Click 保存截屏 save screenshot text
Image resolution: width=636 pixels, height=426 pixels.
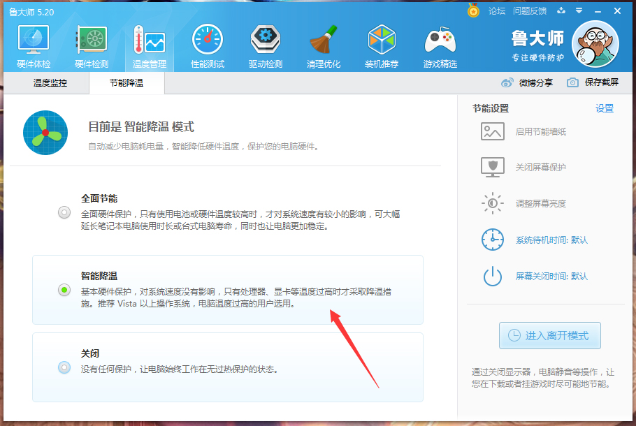point(602,82)
